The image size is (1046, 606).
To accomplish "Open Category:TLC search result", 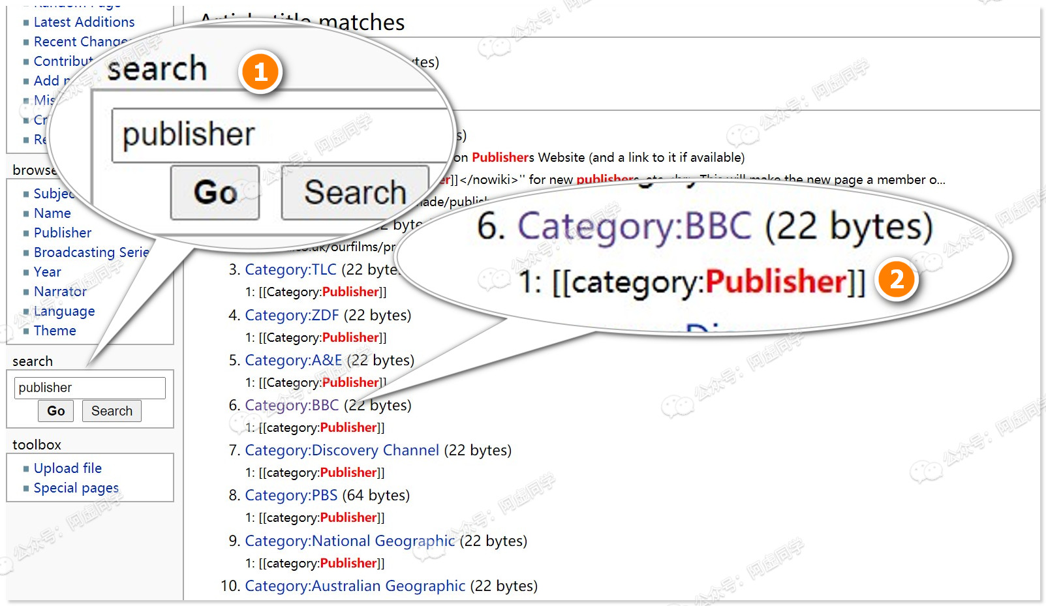I will tap(290, 269).
